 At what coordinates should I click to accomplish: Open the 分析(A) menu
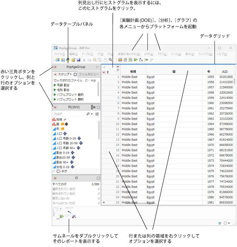[149, 54]
